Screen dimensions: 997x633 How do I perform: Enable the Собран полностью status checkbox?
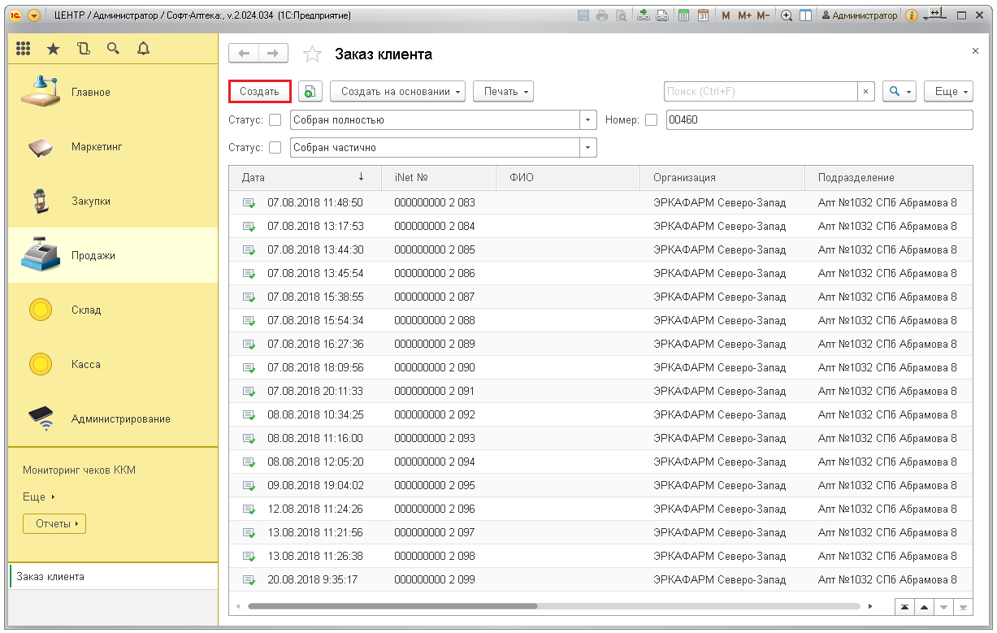click(275, 120)
